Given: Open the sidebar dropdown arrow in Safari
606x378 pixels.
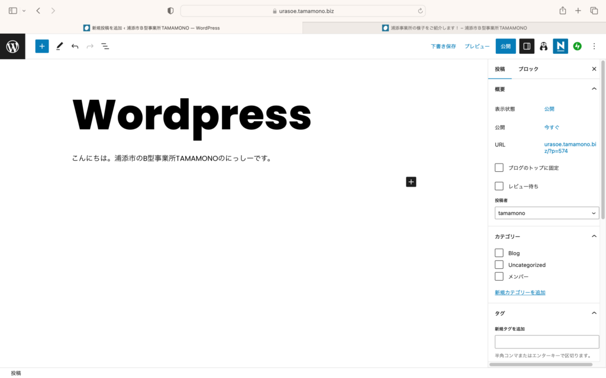Looking at the screenshot, I should click(24, 11).
